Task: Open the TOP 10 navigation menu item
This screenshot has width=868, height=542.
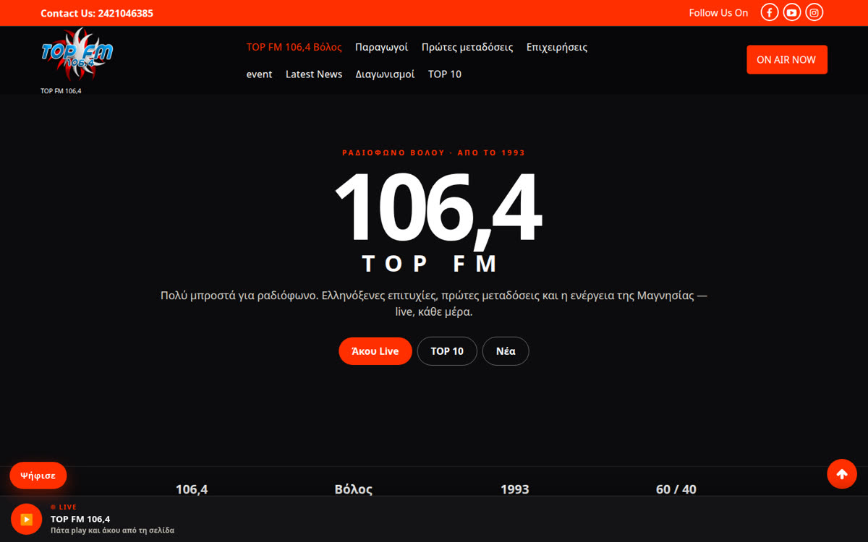Action: click(x=445, y=74)
